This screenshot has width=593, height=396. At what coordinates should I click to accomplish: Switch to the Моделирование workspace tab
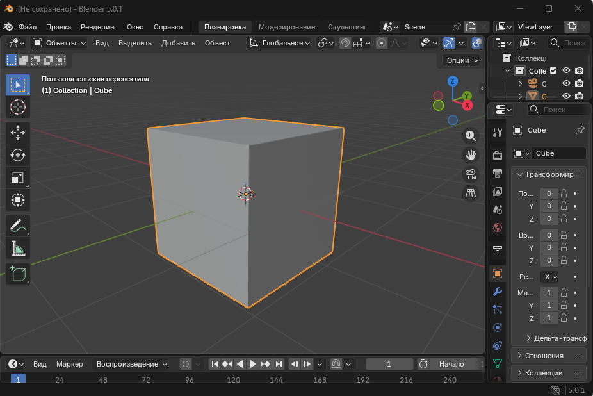coord(287,27)
